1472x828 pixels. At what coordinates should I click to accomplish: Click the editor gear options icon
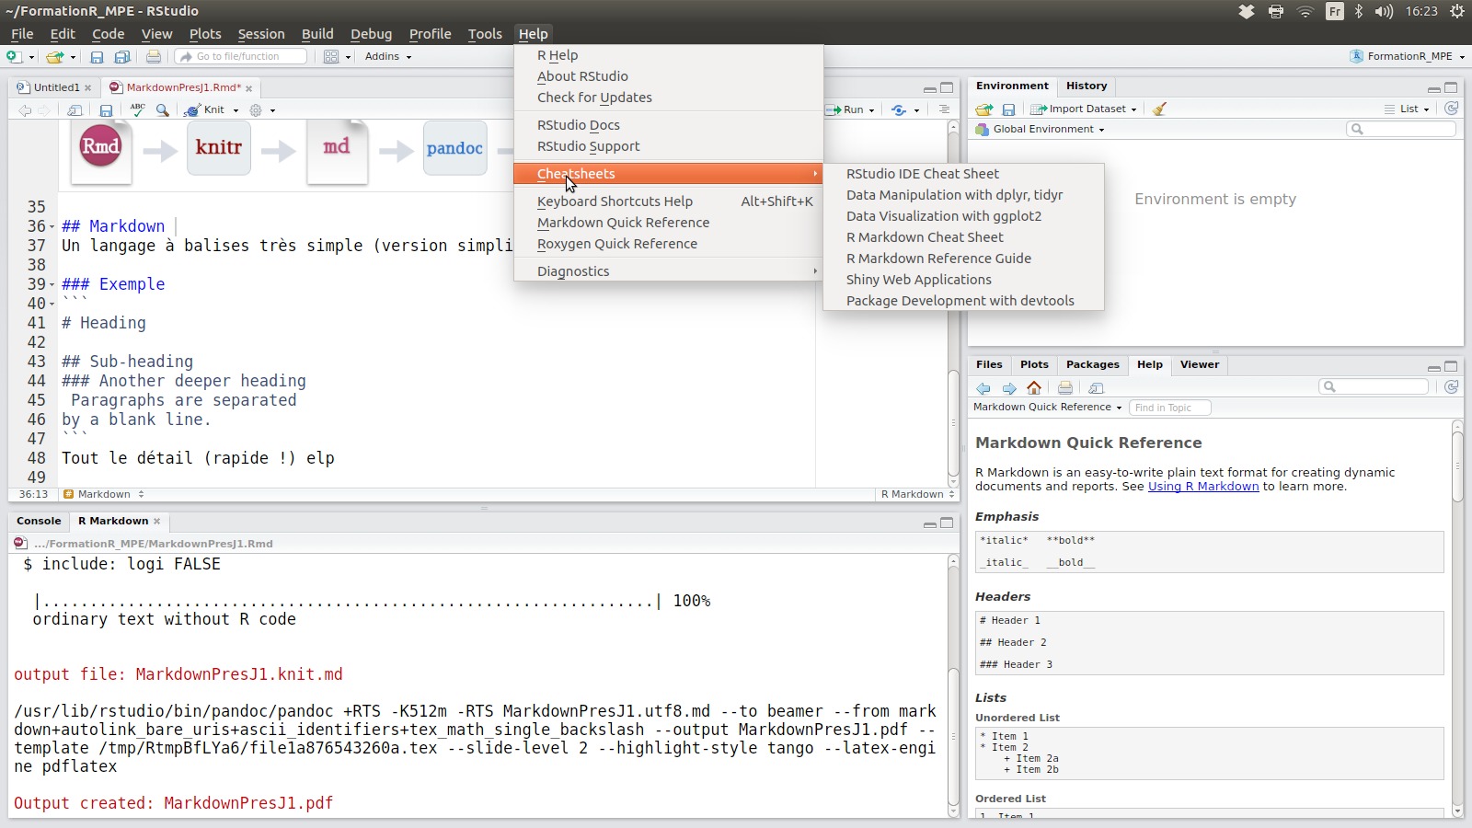tap(256, 110)
